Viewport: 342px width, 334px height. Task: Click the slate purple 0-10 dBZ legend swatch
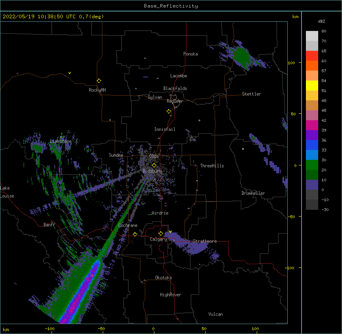pos(312,185)
